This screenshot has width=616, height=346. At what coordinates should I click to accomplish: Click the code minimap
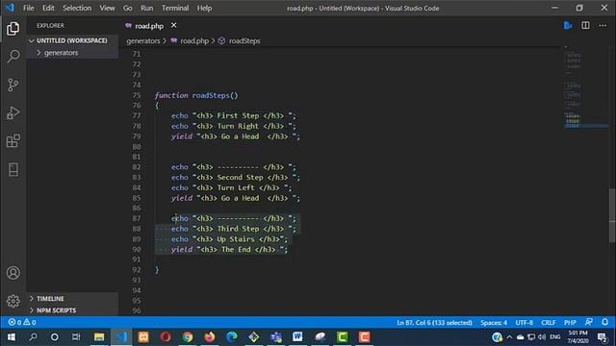pos(585,88)
